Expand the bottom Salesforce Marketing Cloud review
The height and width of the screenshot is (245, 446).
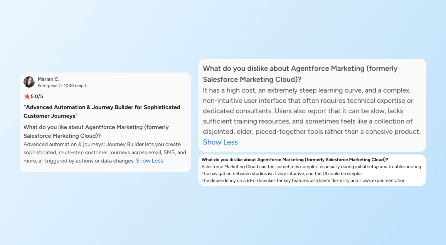[312, 170]
